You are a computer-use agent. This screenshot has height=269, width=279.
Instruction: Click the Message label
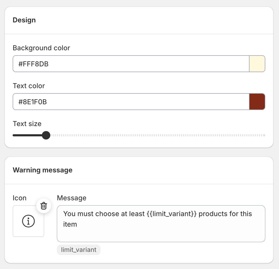(72, 198)
